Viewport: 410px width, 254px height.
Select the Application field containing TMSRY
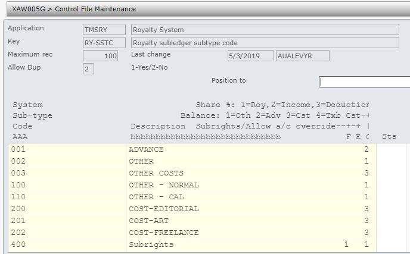(x=104, y=29)
